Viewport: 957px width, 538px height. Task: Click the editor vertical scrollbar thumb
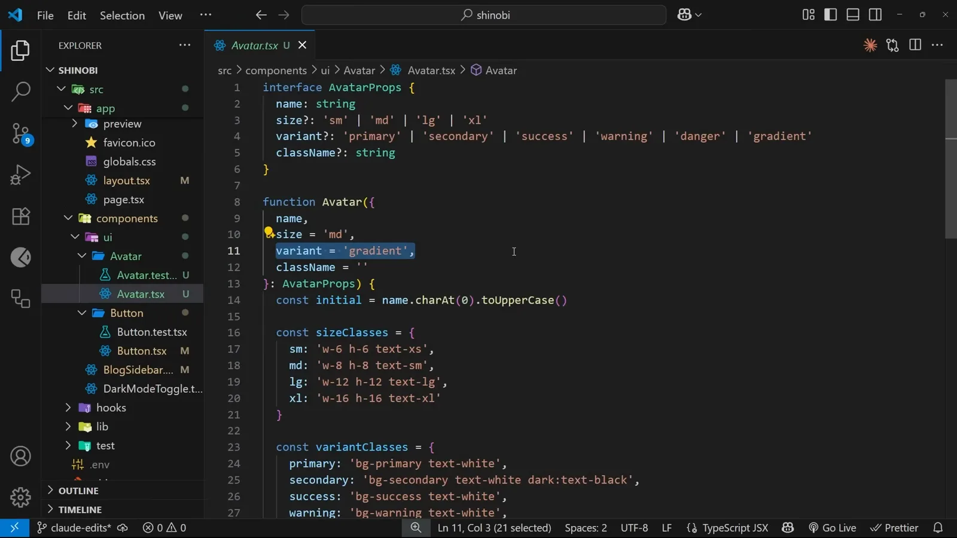click(x=951, y=158)
